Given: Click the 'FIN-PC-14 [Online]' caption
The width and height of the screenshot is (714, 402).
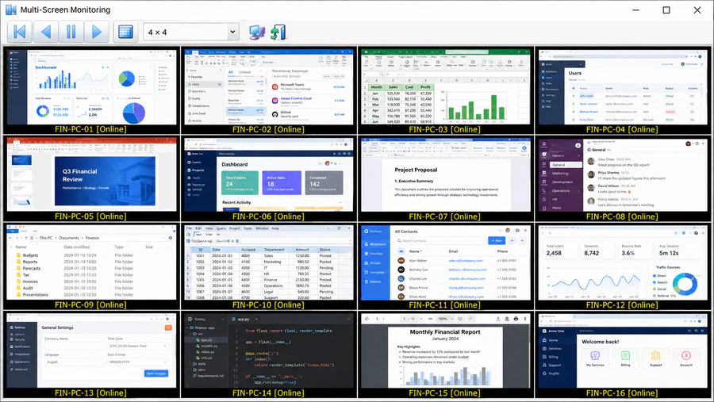Looking at the screenshot, I should click(x=268, y=393).
